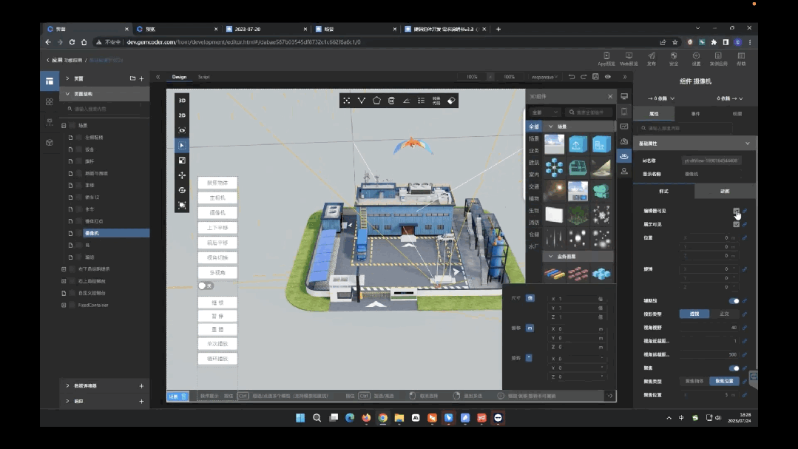
Task: Select the 聚焦位置 focus type
Action: click(x=724, y=381)
